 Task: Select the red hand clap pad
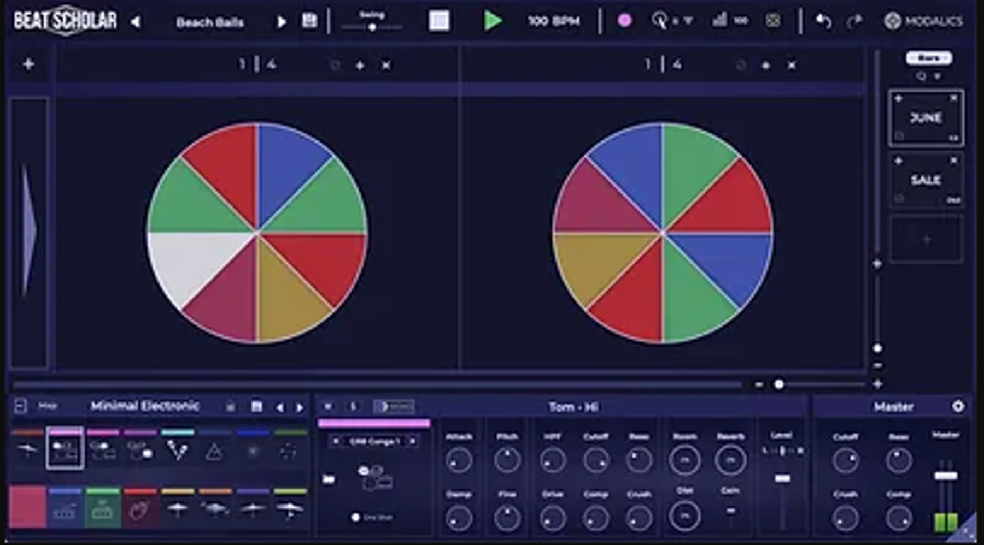click(x=140, y=508)
